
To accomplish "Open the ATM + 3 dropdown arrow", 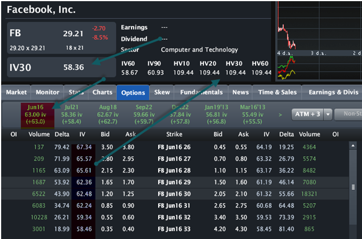I will [x=328, y=114].
